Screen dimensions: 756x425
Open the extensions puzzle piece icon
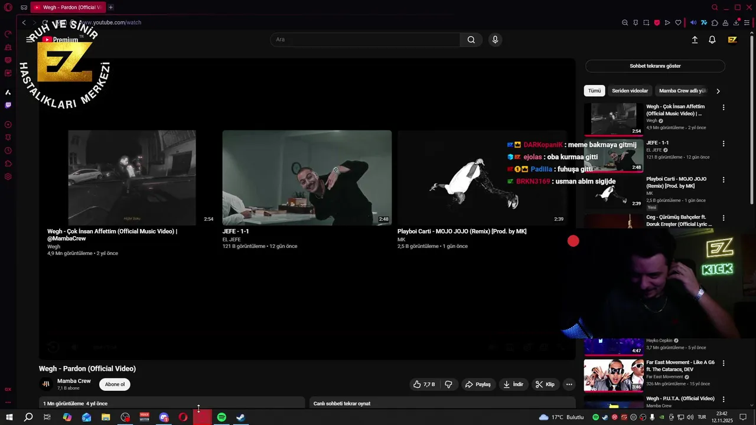pyautogui.click(x=715, y=22)
